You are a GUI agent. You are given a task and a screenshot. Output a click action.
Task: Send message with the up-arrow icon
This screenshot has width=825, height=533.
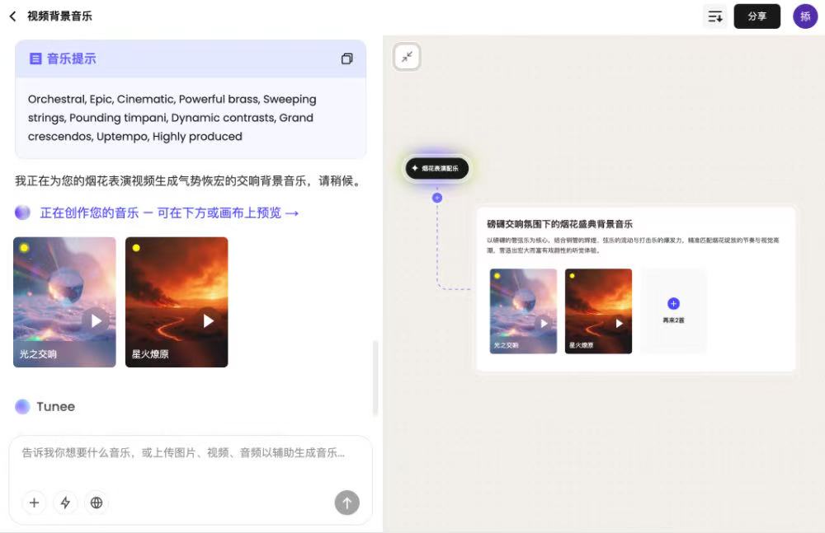pos(347,503)
